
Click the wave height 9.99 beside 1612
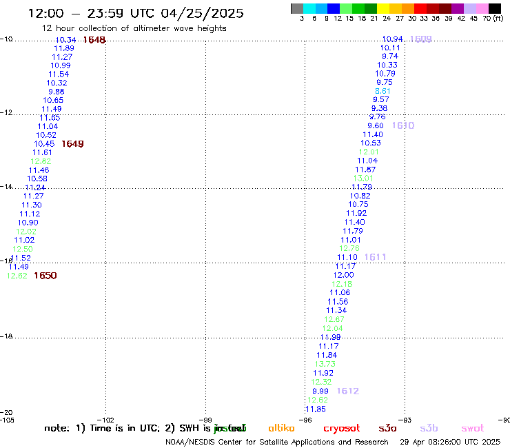320,391
